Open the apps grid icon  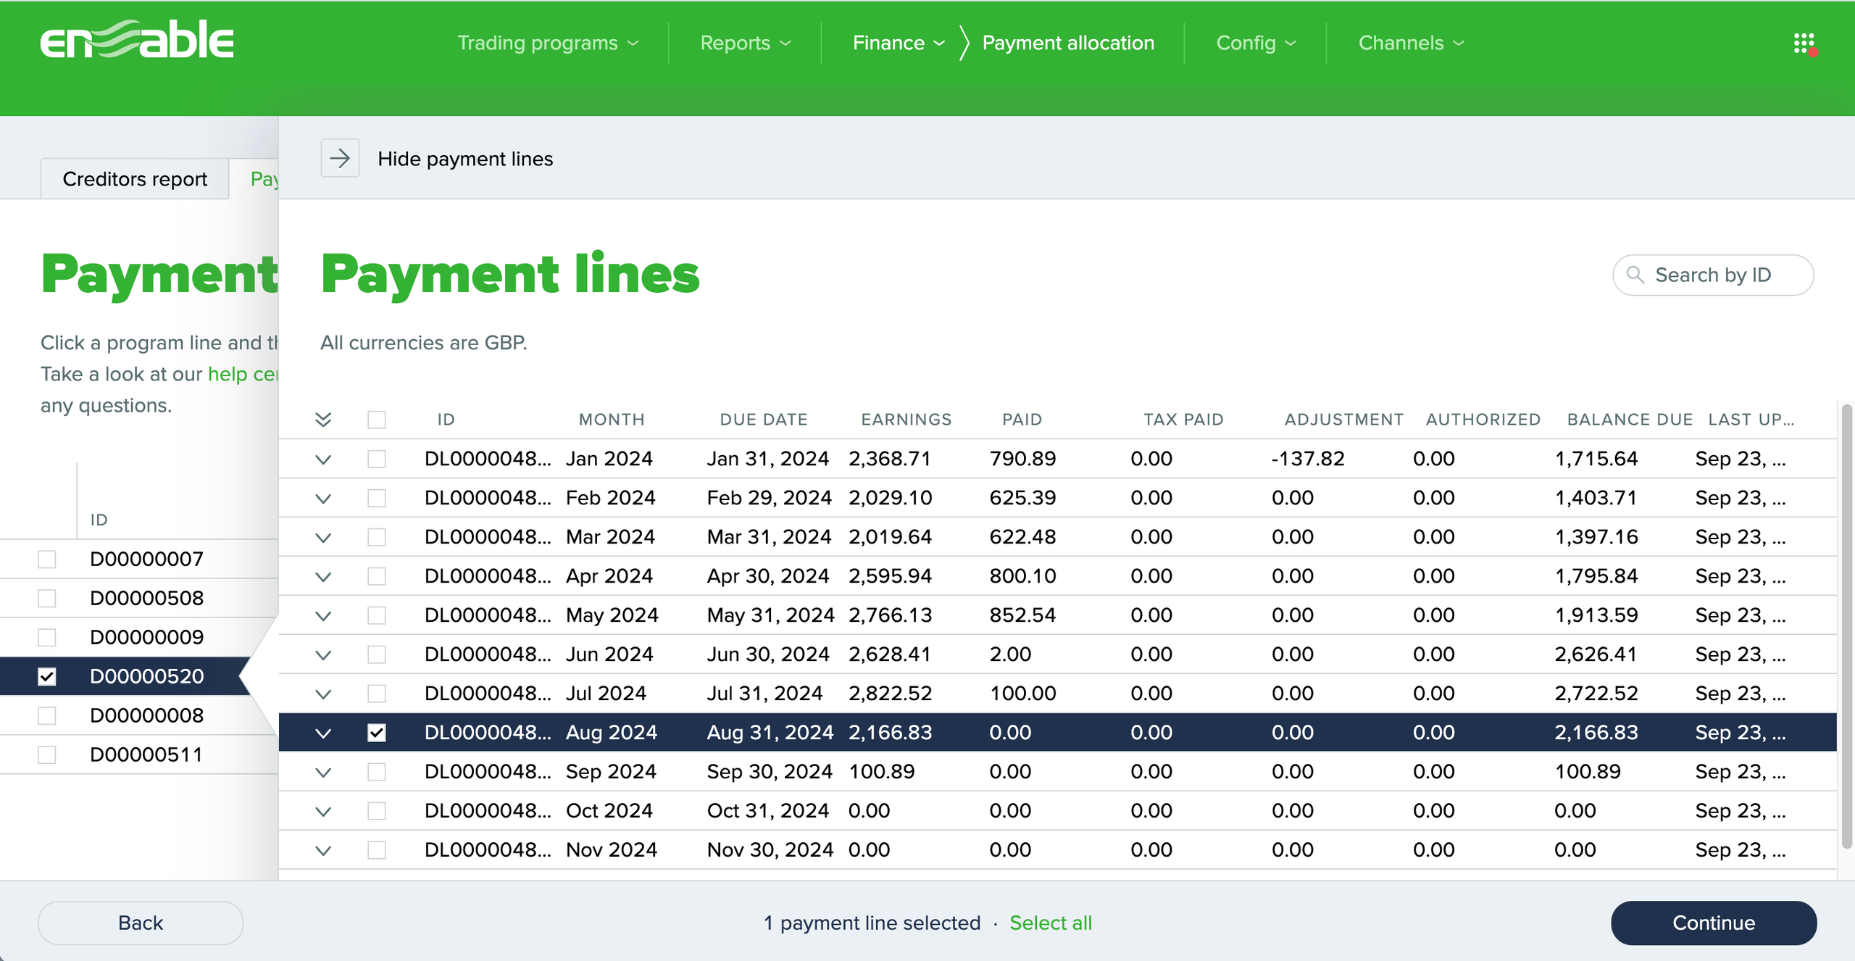tap(1804, 43)
